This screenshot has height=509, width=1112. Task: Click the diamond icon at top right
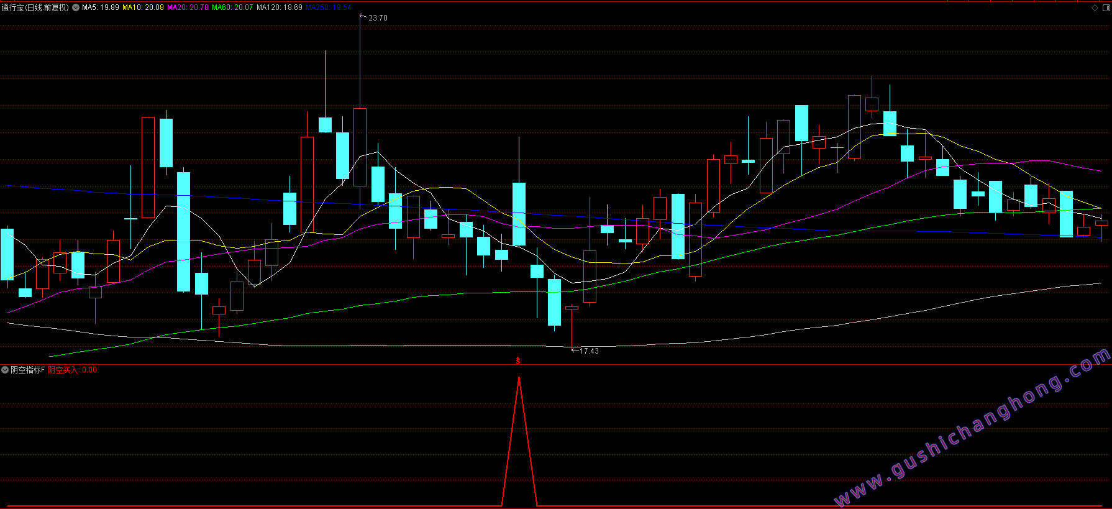tap(1095, 7)
